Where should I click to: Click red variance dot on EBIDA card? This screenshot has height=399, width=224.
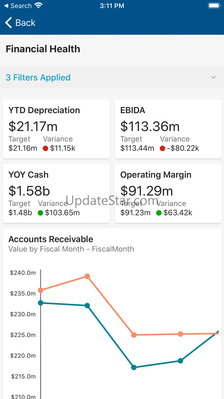pos(163,148)
